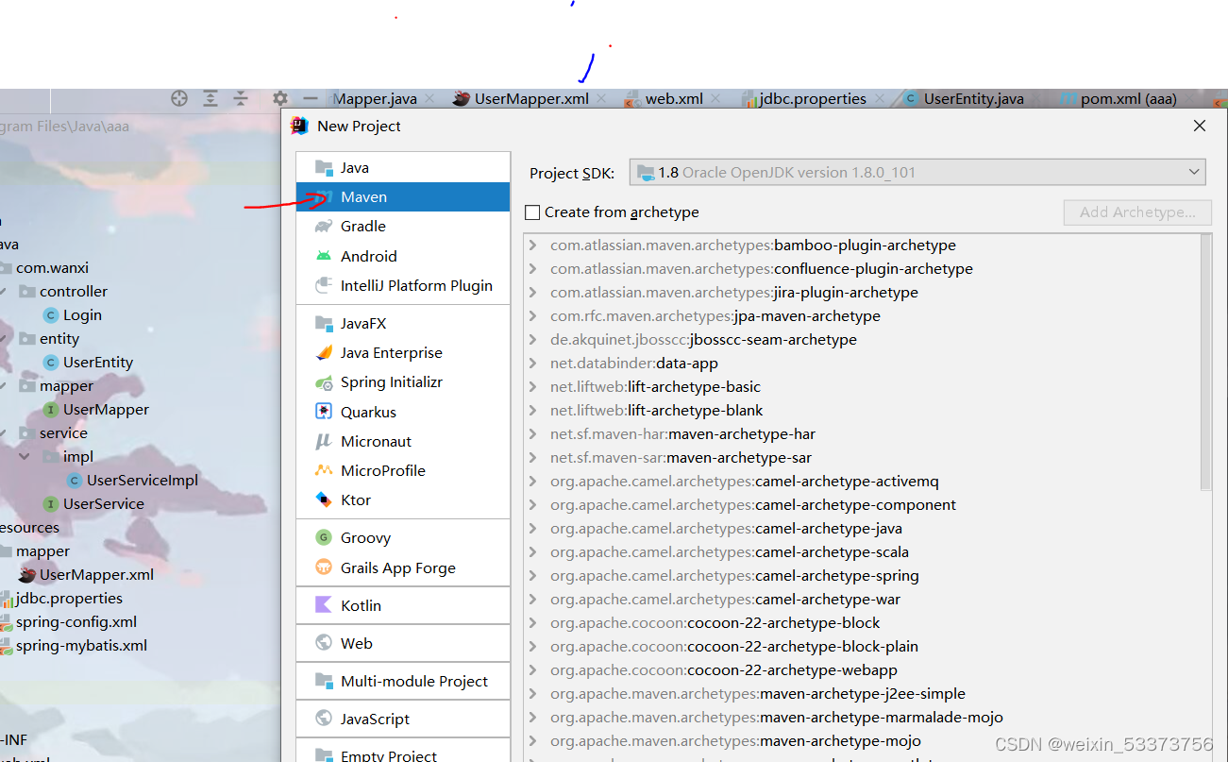This screenshot has width=1228, height=762.
Task: Click the IntelliJ Platform Plugin icon
Action: [x=324, y=285]
